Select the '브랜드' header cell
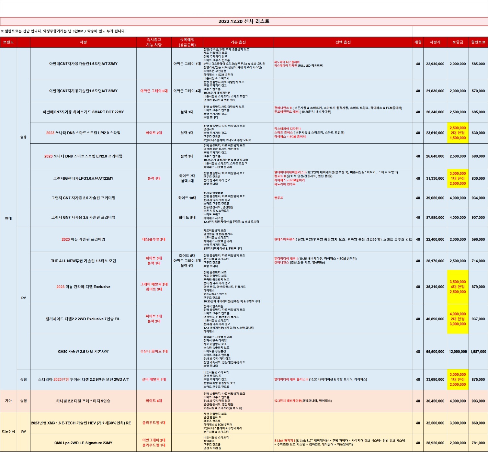Image resolution: width=488 pixels, height=452 pixels. (8, 42)
